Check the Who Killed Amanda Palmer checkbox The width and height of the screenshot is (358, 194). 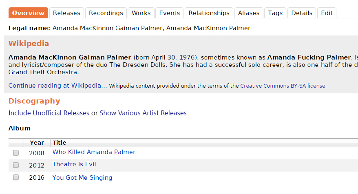click(16, 153)
